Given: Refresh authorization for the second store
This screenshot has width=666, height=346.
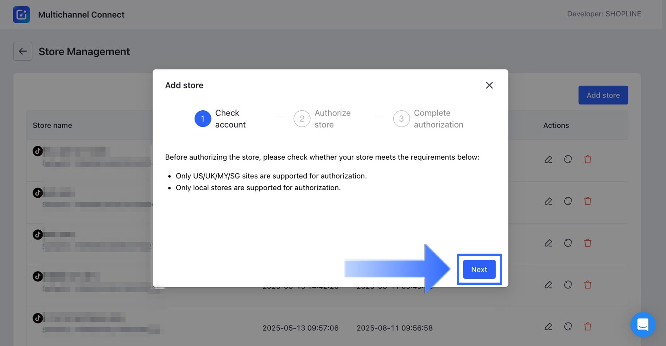Looking at the screenshot, I should pyautogui.click(x=568, y=201).
